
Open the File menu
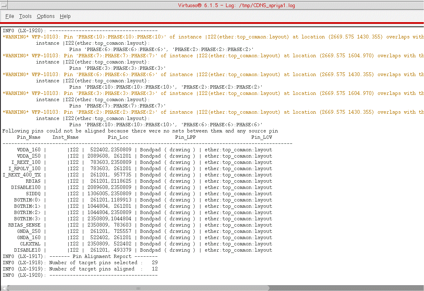coord(10,16)
